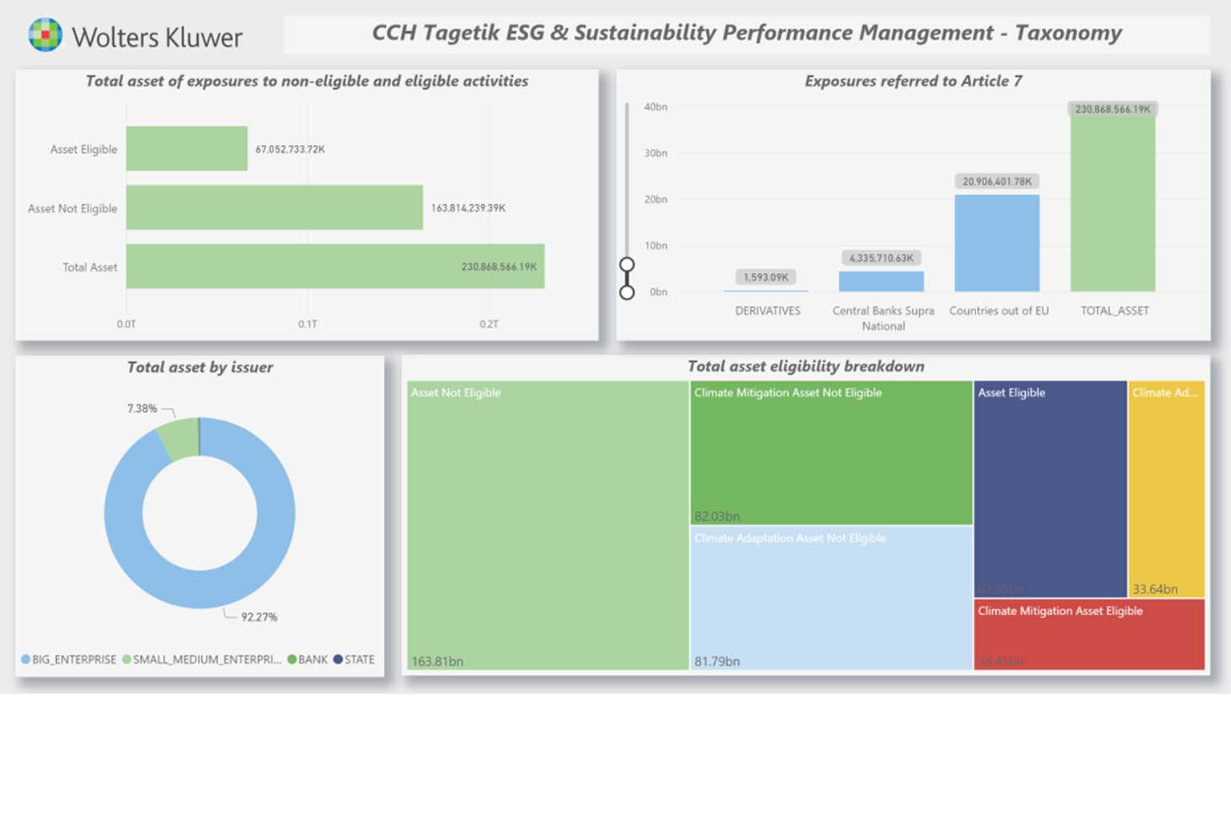Click the BIG_ENTERPRISE legend marker
This screenshot has height=820, width=1231.
(x=26, y=659)
